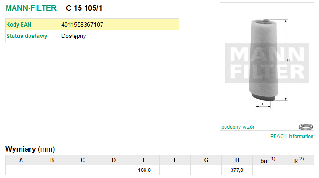The image size is (319, 178).
Task: Click column header E in dimensions table
Action: click(x=144, y=160)
